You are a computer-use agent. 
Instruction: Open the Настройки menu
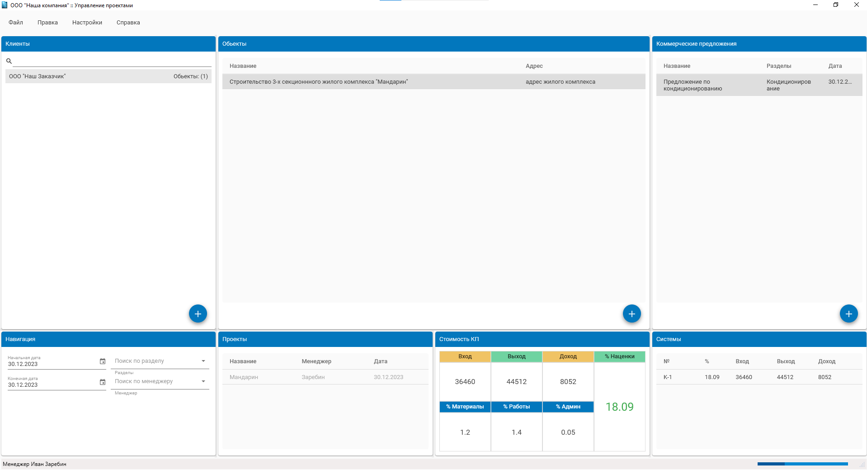[x=87, y=23]
